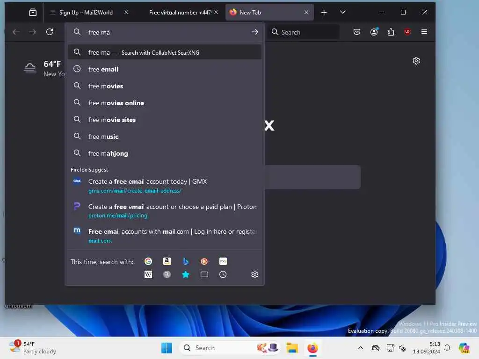Screen dimensions: 479x359
Task: Go back to the previous page
Action: (16, 32)
